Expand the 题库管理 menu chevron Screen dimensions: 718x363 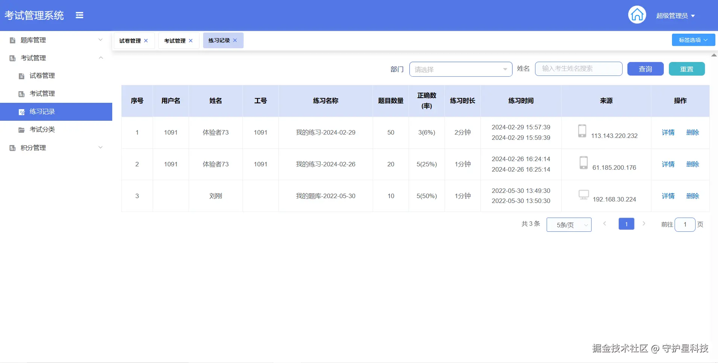pos(100,39)
